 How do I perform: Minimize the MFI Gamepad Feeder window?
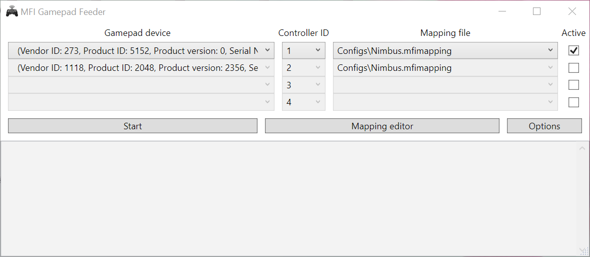point(502,11)
